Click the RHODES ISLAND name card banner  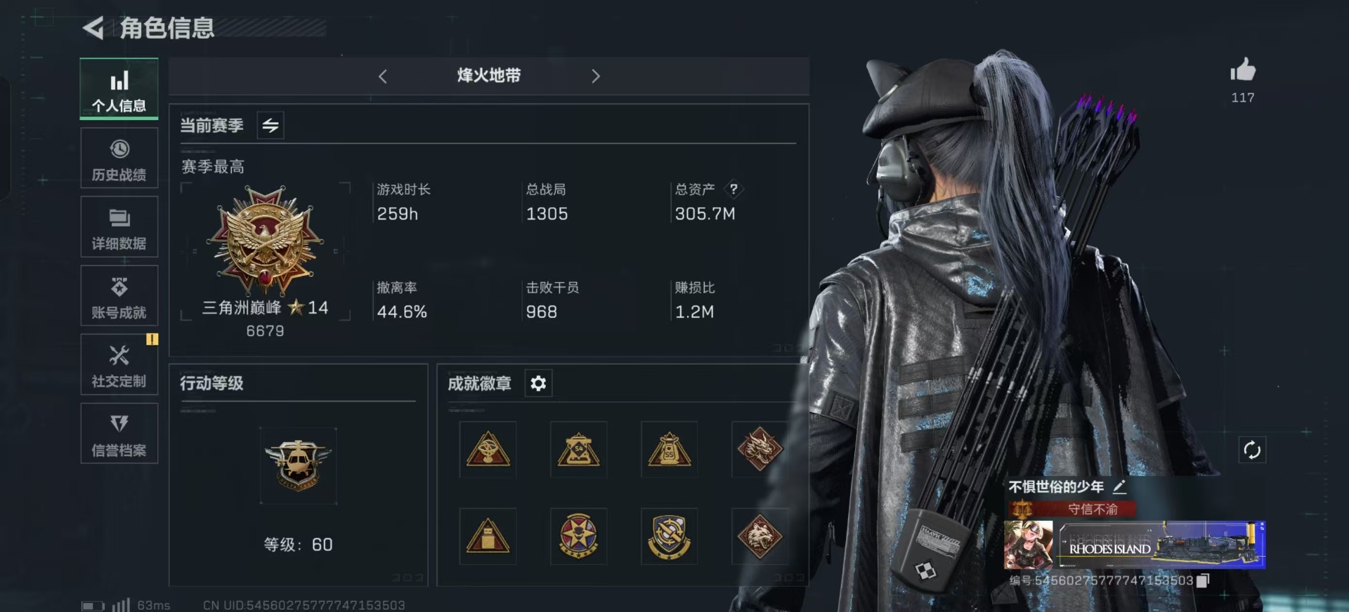pyautogui.click(x=1162, y=545)
